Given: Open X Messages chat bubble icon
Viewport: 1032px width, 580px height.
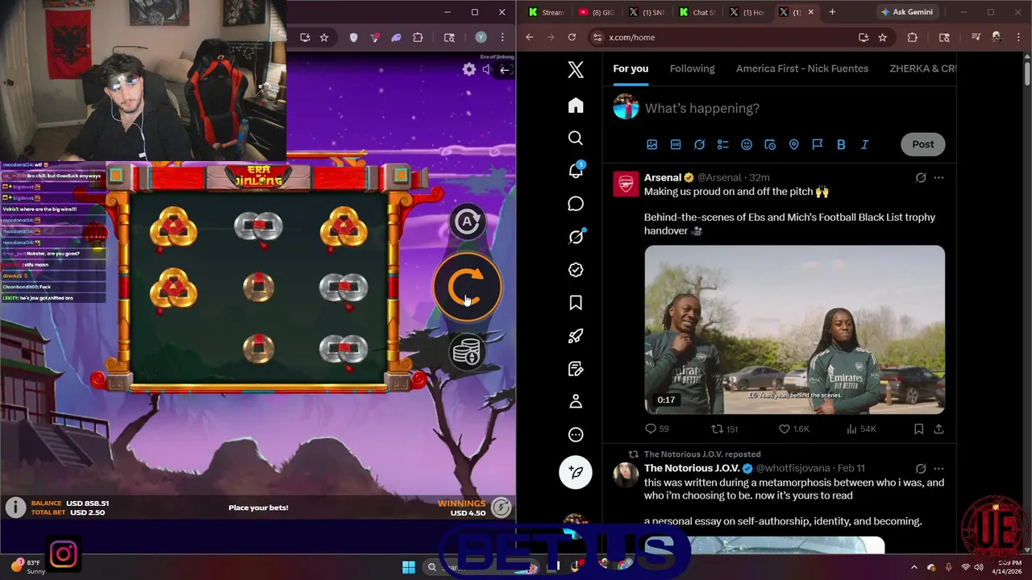Looking at the screenshot, I should pyautogui.click(x=576, y=204).
